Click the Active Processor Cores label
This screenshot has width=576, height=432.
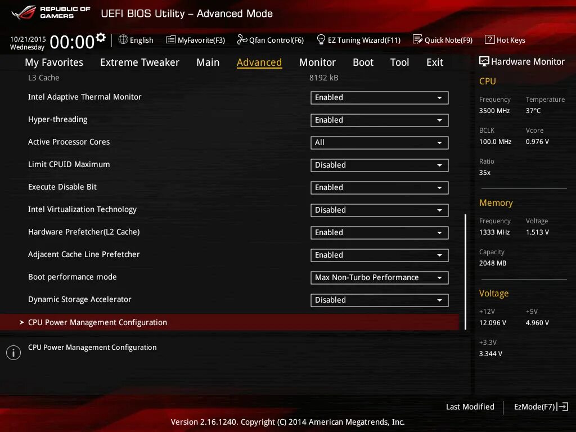[69, 142]
